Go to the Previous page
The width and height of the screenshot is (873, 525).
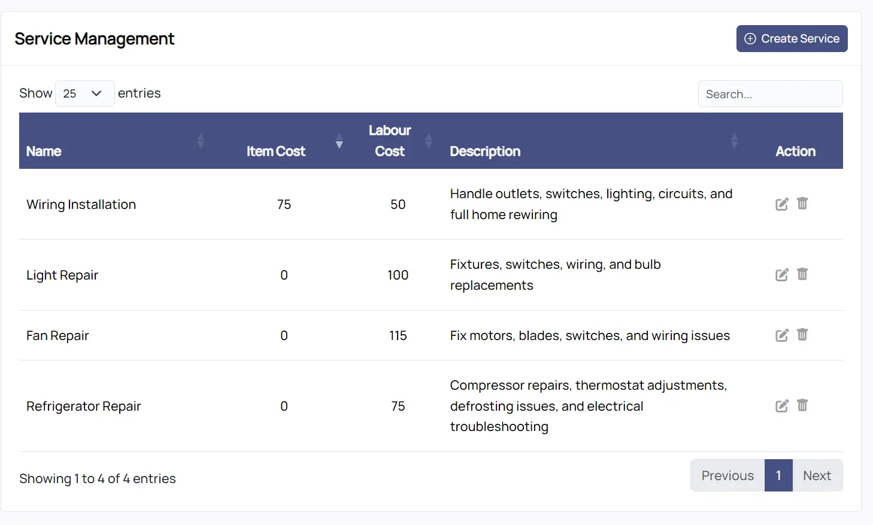tap(727, 475)
